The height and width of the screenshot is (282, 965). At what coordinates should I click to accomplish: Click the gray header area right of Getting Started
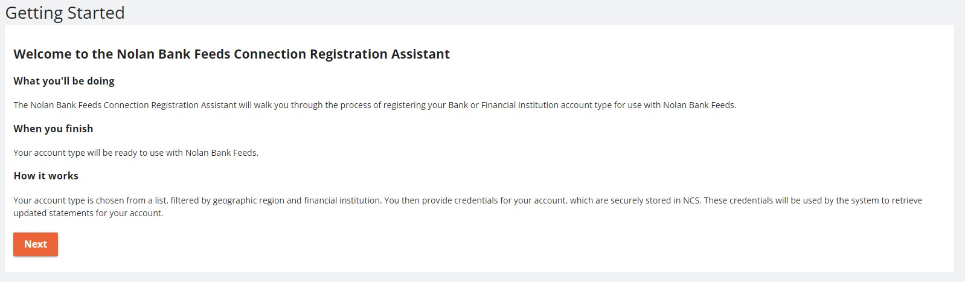(543, 12)
